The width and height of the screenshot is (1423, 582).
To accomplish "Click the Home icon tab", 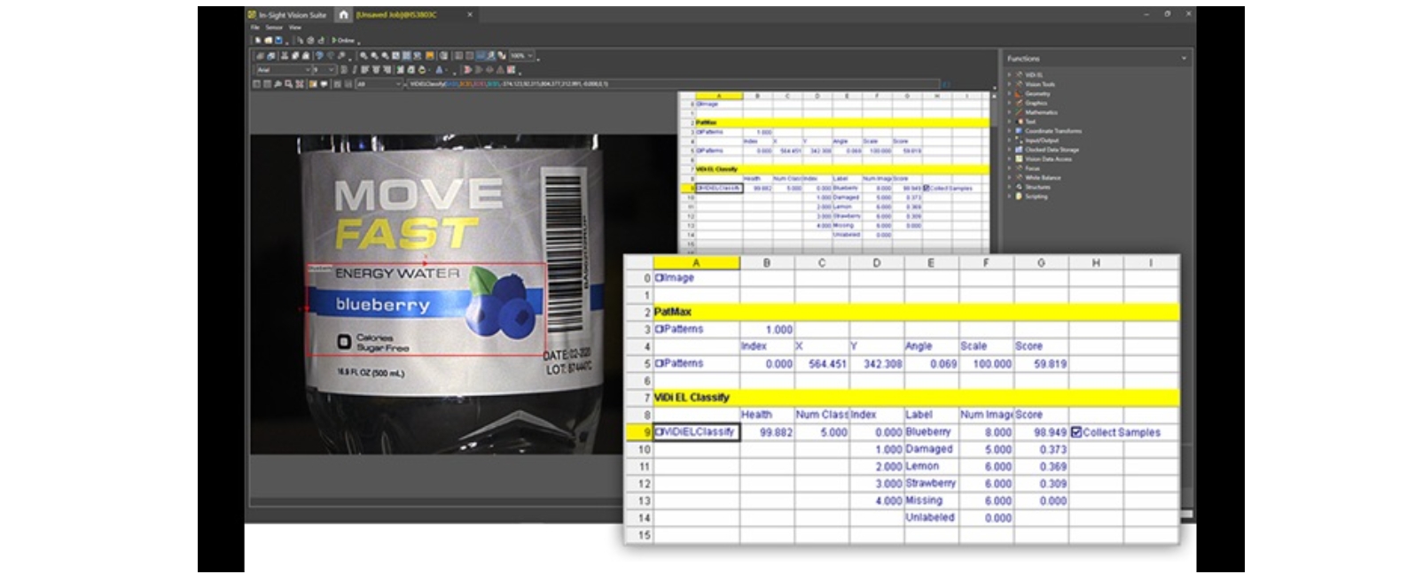I will point(343,15).
